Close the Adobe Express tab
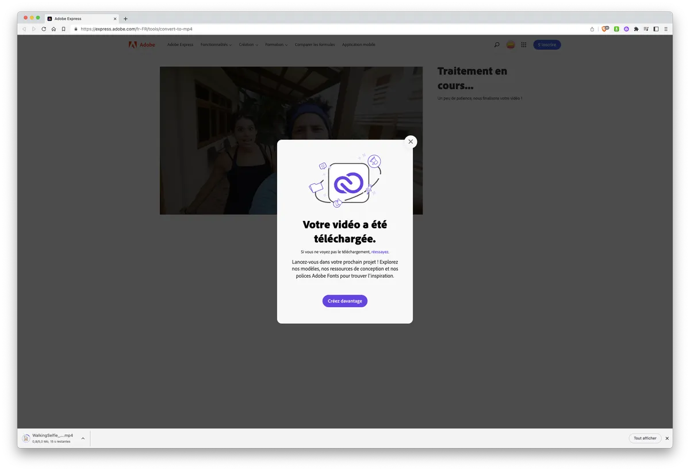The width and height of the screenshot is (690, 471). pyautogui.click(x=114, y=18)
